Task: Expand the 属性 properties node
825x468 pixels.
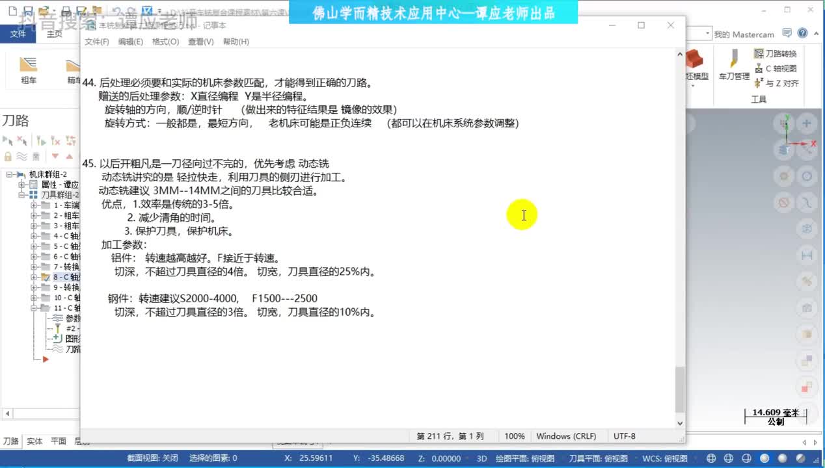Action: coord(22,185)
